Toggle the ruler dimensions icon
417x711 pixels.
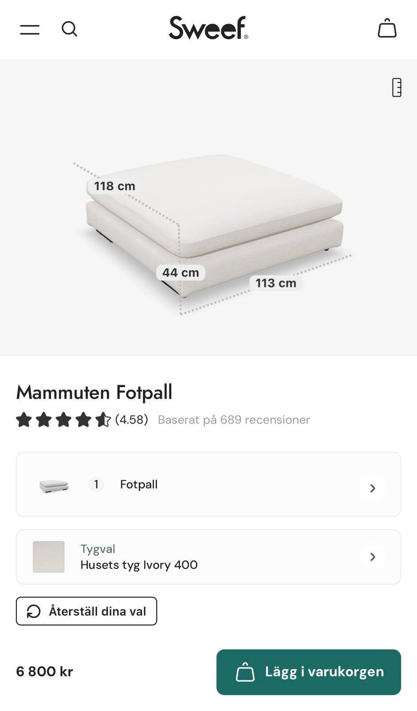click(x=397, y=88)
